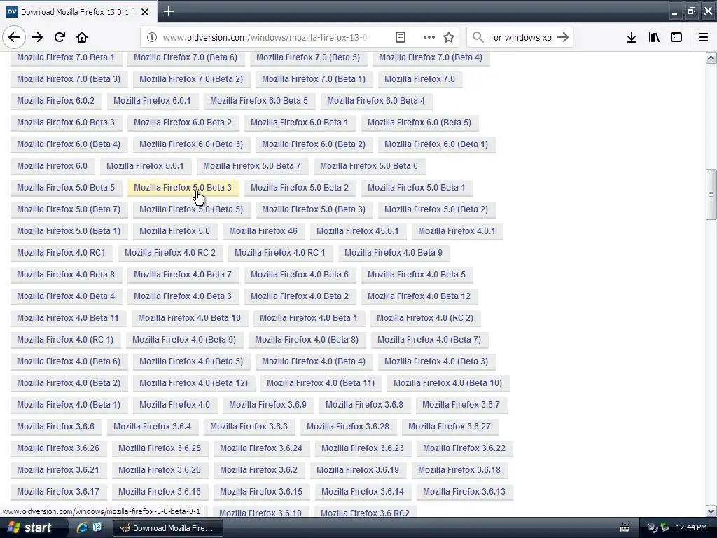Open Mozilla Firefox 3.6.13 link

464,492
